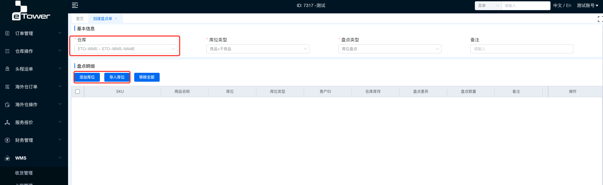603x185 pixels.
Task: Click the 海外仓订单 sidebar icon
Action: [7, 87]
